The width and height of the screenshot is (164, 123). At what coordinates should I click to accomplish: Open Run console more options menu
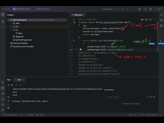tap(24, 85)
